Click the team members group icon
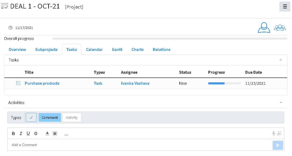 (280, 28)
